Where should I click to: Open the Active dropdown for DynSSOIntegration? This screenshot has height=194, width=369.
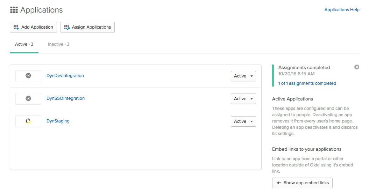point(243,99)
